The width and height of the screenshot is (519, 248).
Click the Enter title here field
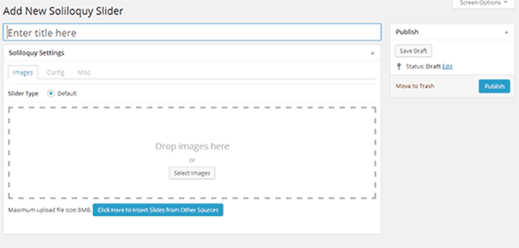pos(192,32)
